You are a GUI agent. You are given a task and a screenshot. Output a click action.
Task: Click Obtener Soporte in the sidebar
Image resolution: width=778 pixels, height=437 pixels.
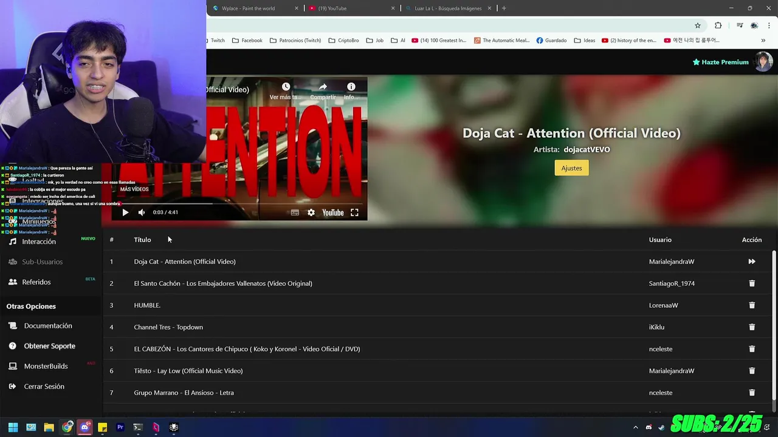[50, 346]
